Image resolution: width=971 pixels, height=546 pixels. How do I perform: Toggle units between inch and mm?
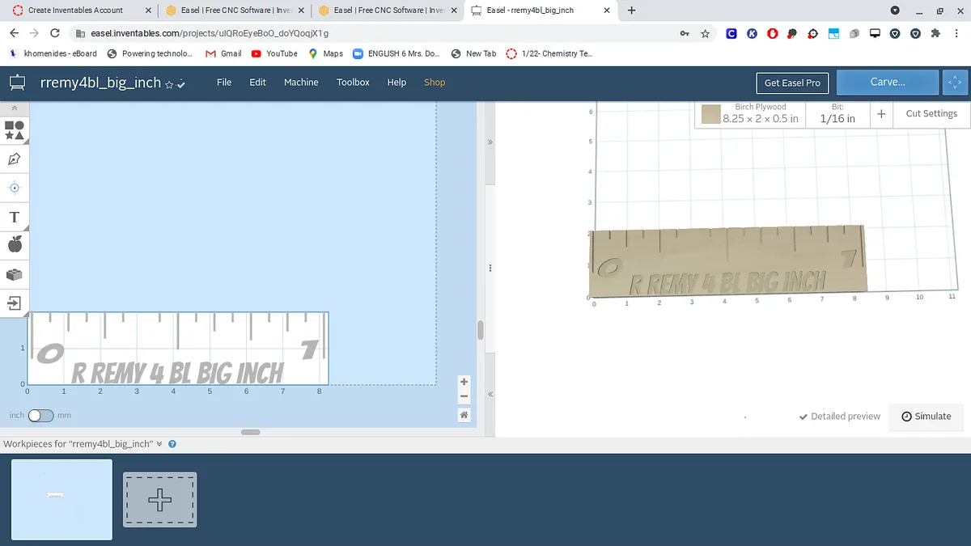[40, 415]
